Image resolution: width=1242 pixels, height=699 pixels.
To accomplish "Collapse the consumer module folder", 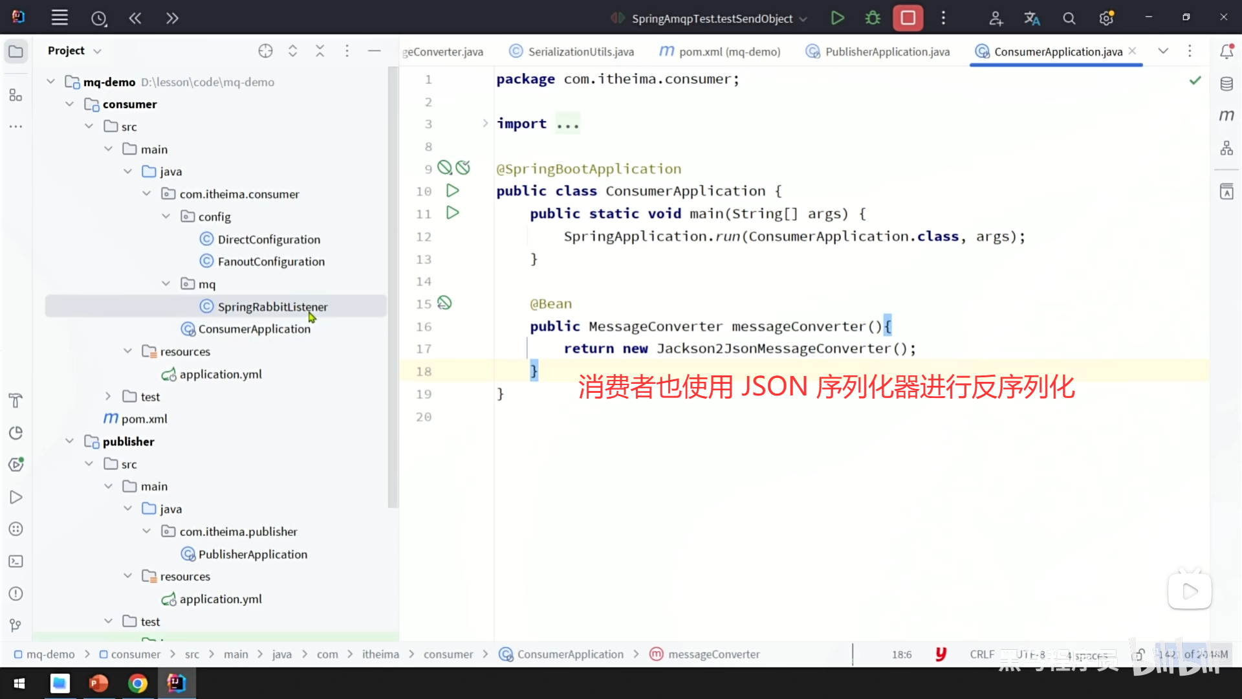I will tap(70, 104).
